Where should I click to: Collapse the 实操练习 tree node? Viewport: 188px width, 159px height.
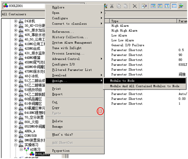click(x=16, y=145)
